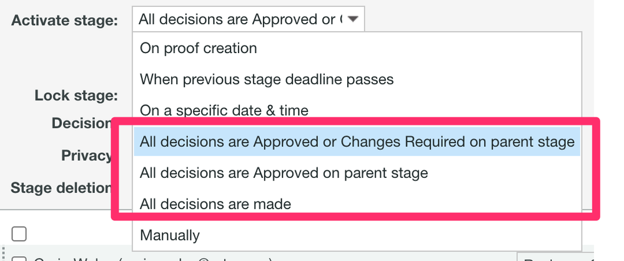Image resolution: width=624 pixels, height=261 pixels.
Task: Click the partially hidden "Decision" label
Action: pyautogui.click(x=81, y=123)
